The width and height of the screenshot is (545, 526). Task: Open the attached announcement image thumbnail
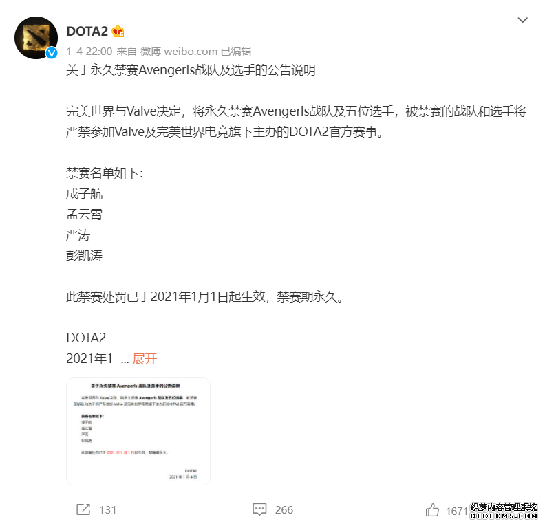coord(138,431)
